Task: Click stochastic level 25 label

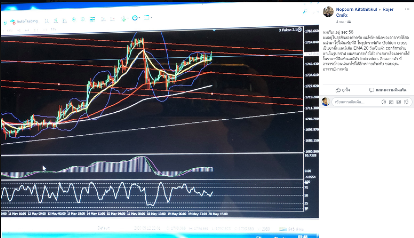Action: pyautogui.click(x=307, y=203)
